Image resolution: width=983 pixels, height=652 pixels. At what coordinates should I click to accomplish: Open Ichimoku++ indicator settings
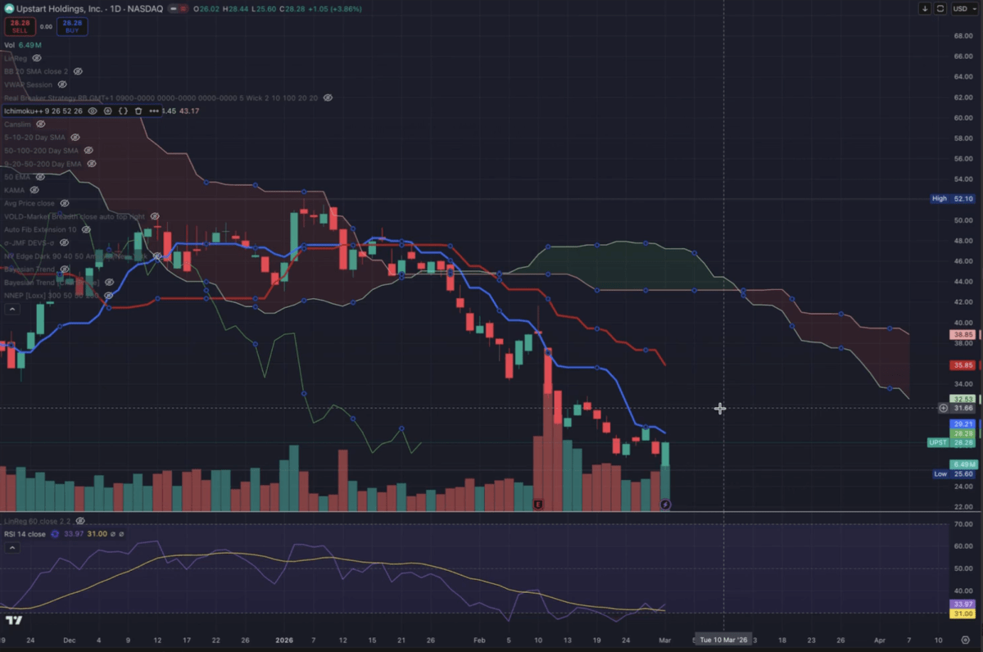(107, 111)
